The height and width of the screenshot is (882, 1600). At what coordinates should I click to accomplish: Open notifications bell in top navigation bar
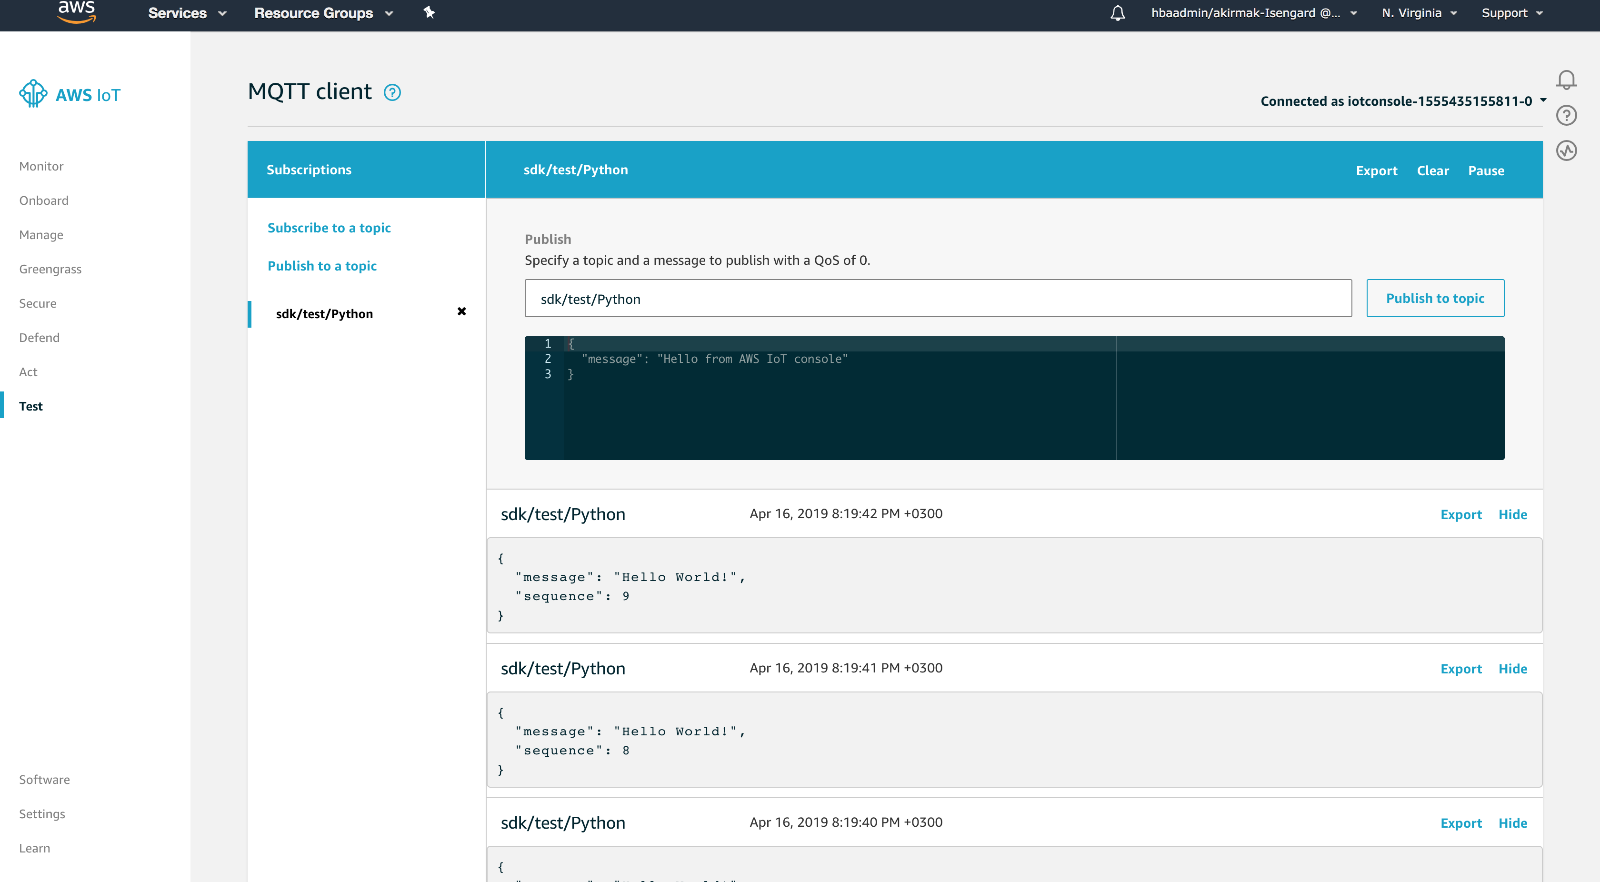click(1118, 13)
